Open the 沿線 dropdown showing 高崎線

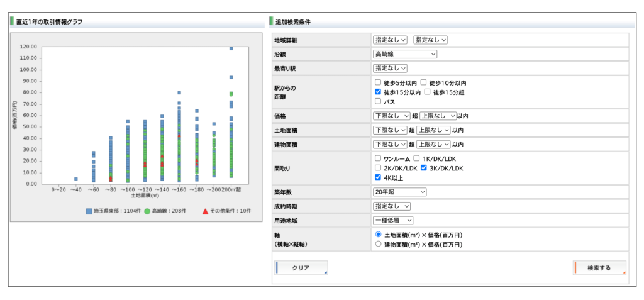(x=404, y=54)
